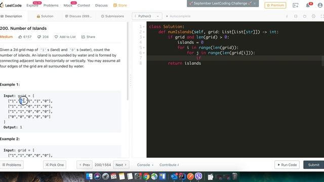The width and height of the screenshot is (324, 182).
Task: Open the Submissions tab
Action: click(x=112, y=16)
